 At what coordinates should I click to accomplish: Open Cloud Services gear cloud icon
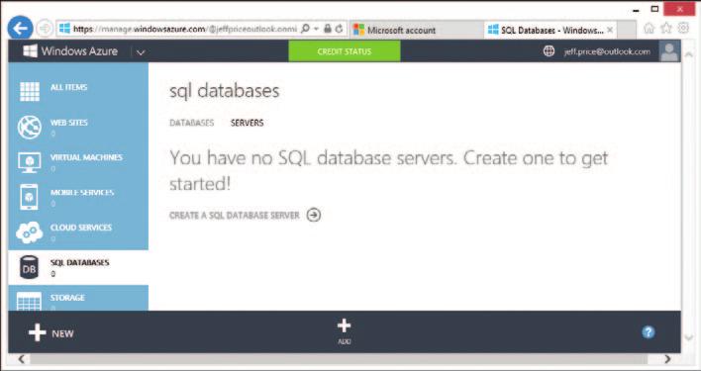pyautogui.click(x=30, y=232)
